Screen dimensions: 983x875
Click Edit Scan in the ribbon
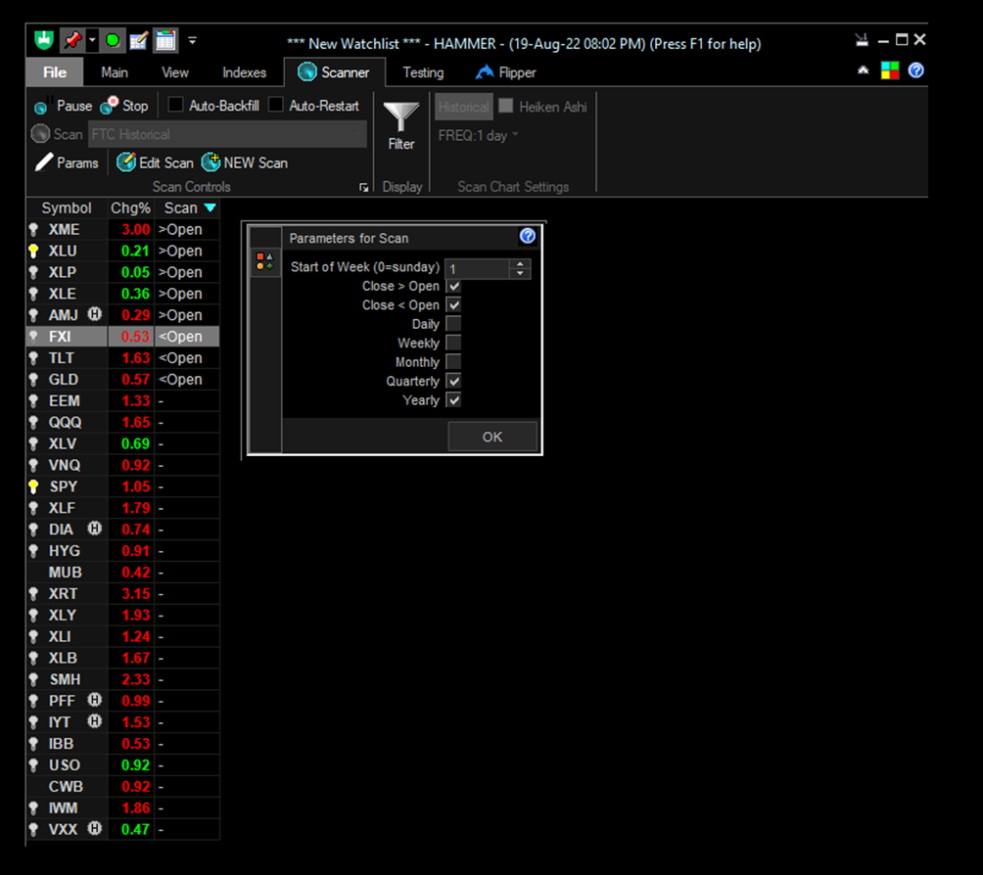coord(155,163)
